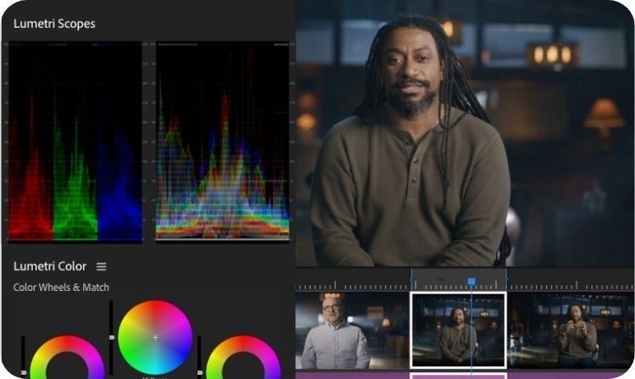Select the Lumetri Scopes panel title

coord(54,24)
